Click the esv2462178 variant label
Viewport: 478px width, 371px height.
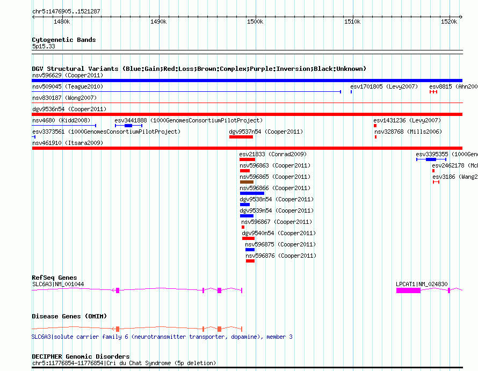pyautogui.click(x=454, y=165)
